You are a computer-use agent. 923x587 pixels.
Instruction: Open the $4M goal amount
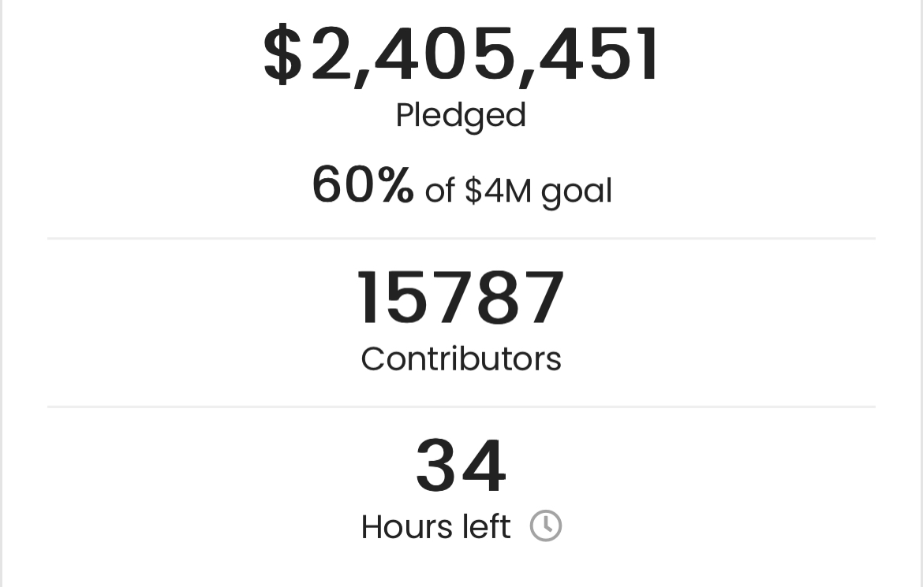498,191
